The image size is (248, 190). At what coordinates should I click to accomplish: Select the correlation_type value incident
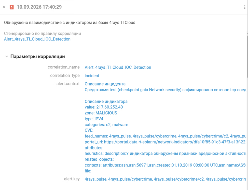92,76
